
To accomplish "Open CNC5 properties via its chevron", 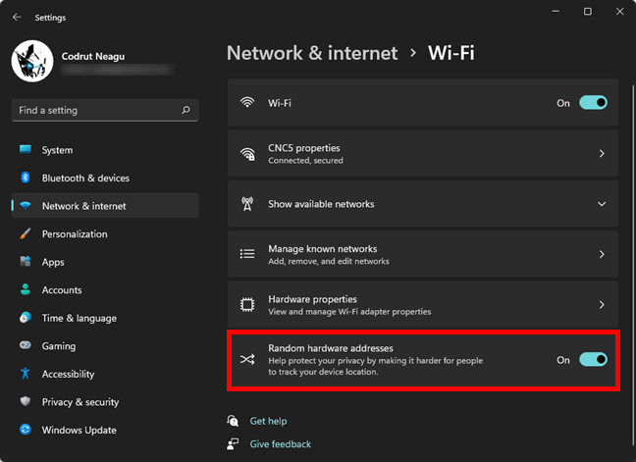I will (x=602, y=154).
